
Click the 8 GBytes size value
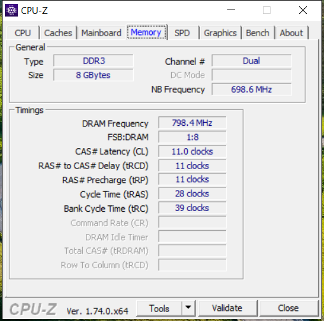pos(94,75)
